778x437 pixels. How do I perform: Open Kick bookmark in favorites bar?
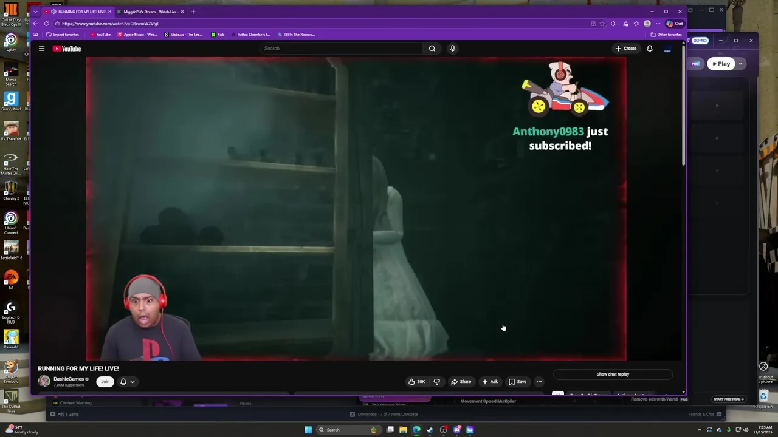coord(218,35)
